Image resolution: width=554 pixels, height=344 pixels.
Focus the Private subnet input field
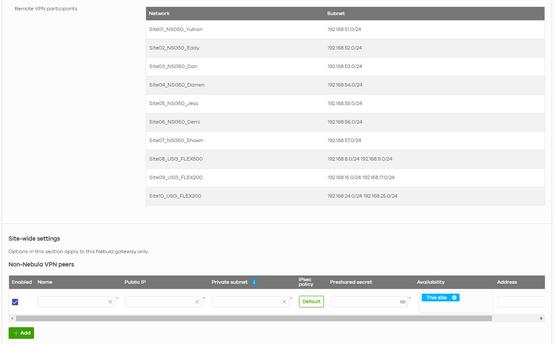pos(251,301)
